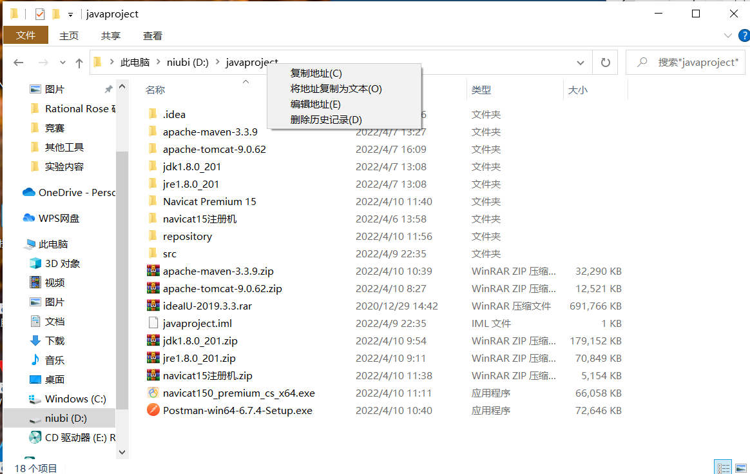Screen dimensions: 750x474
Task: Select 桌面 in navigation pane
Action: pyautogui.click(x=55, y=379)
